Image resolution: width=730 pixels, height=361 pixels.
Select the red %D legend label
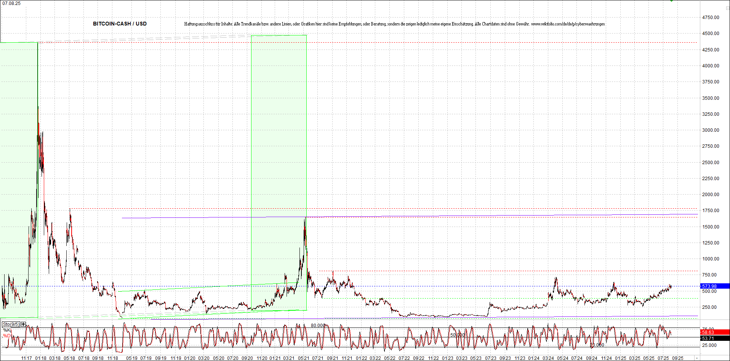click(7, 336)
